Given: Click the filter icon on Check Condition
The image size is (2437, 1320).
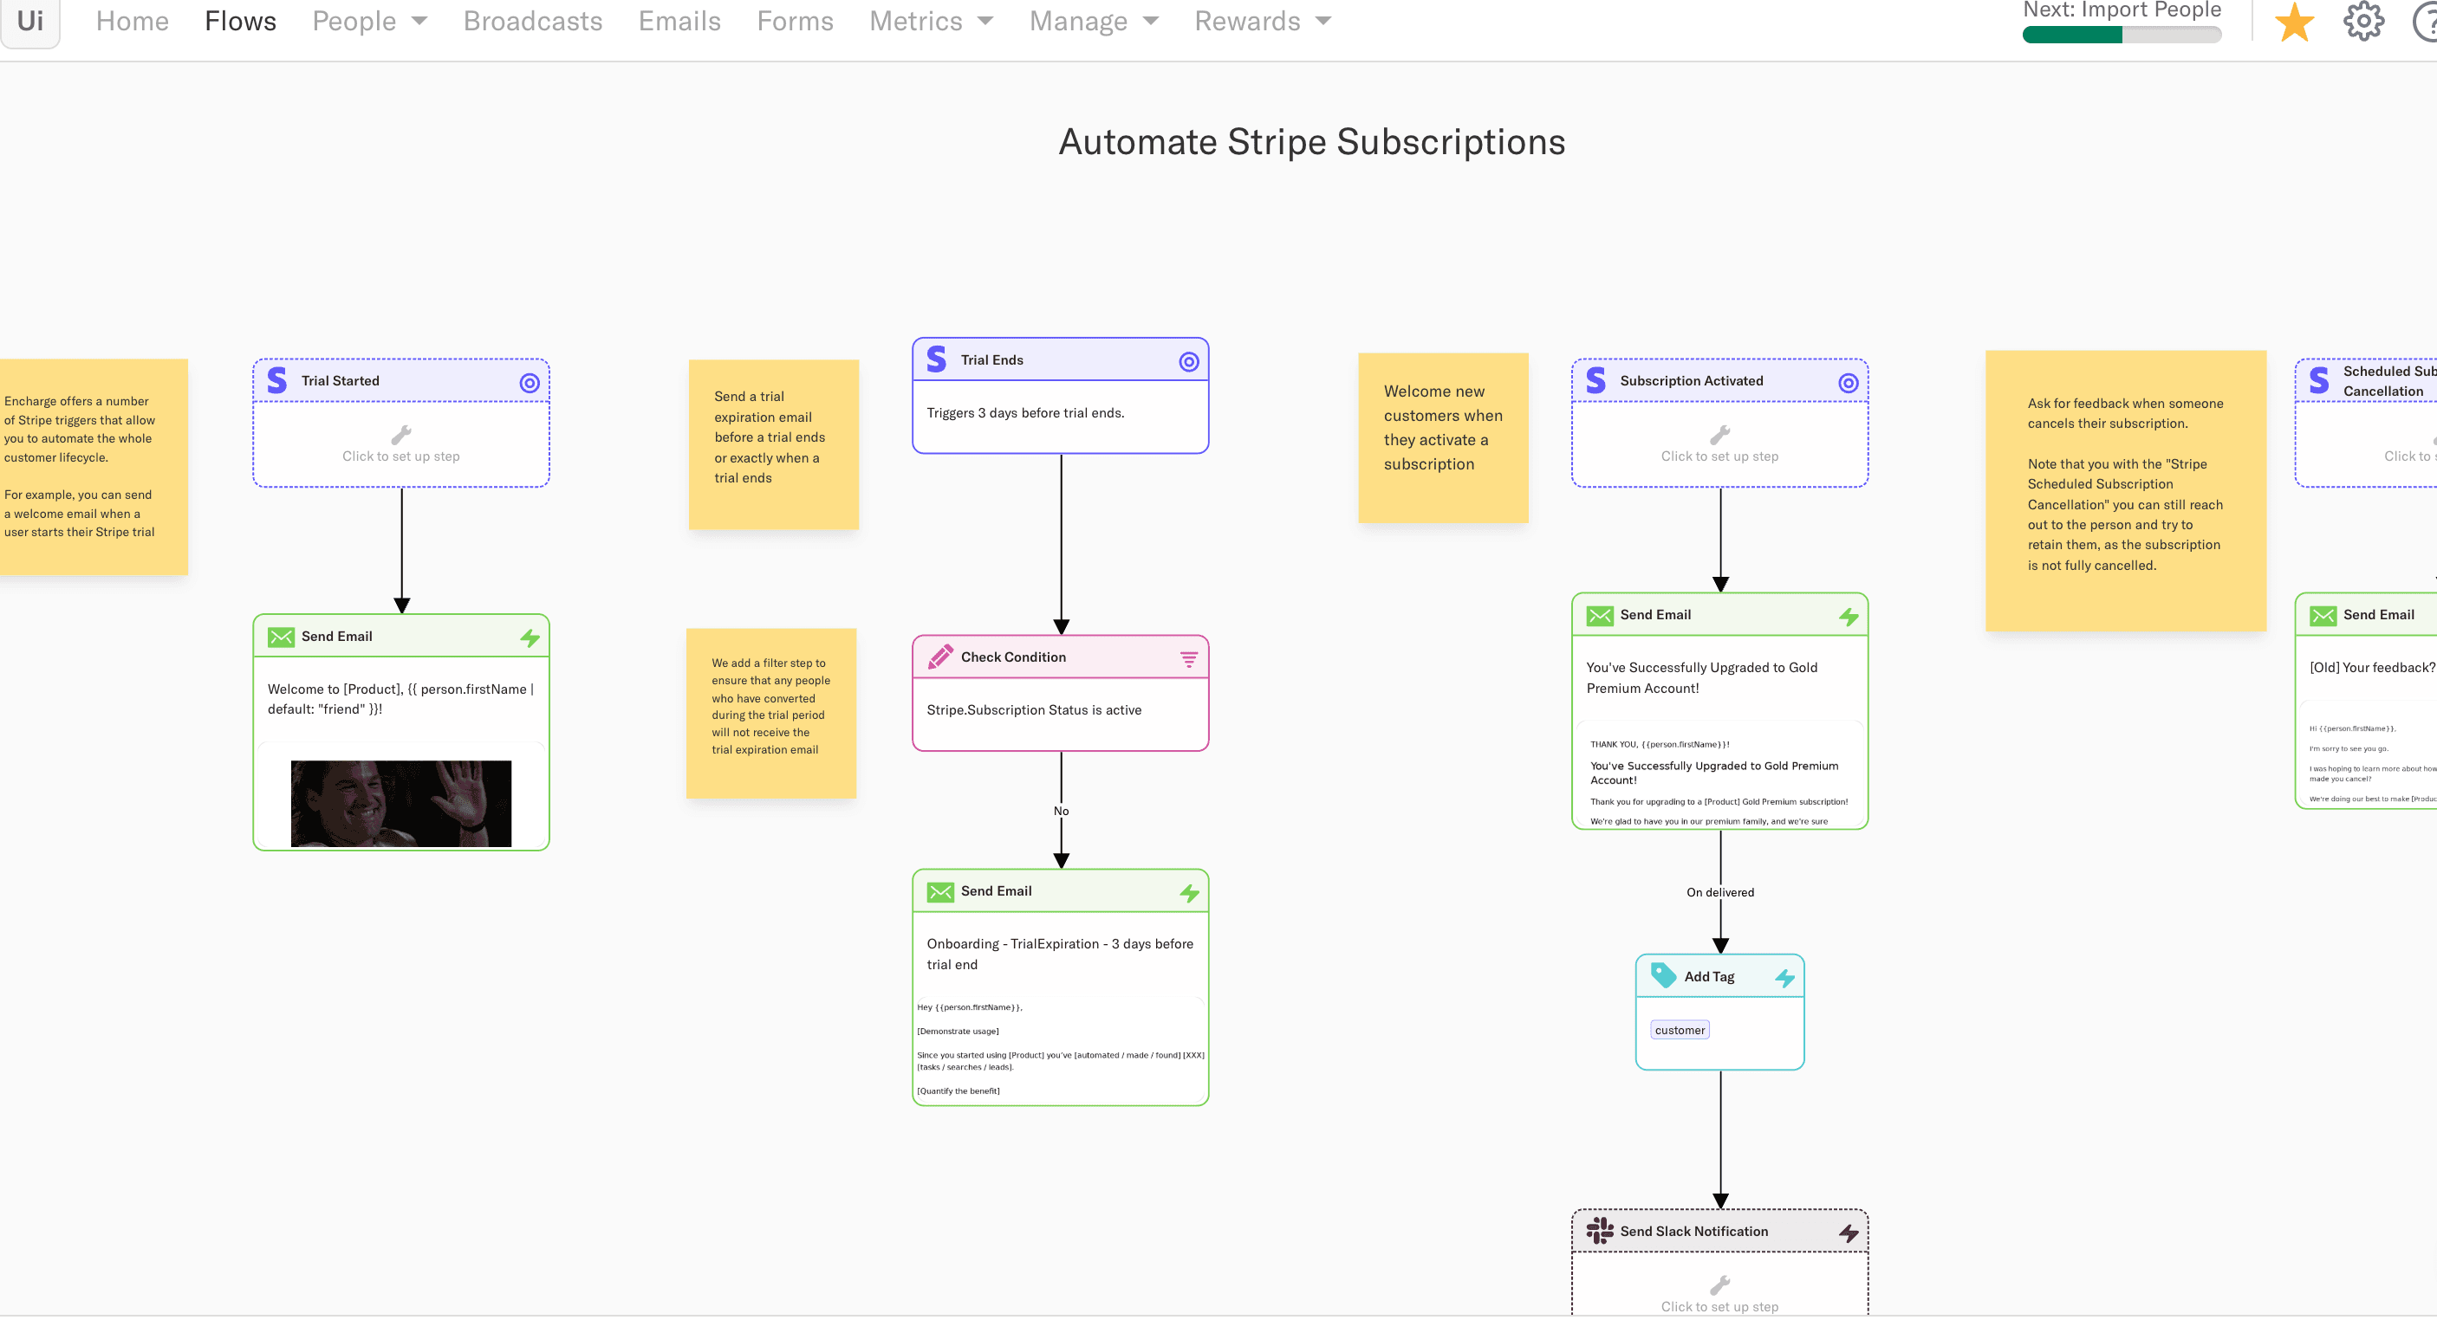Looking at the screenshot, I should (x=1189, y=659).
